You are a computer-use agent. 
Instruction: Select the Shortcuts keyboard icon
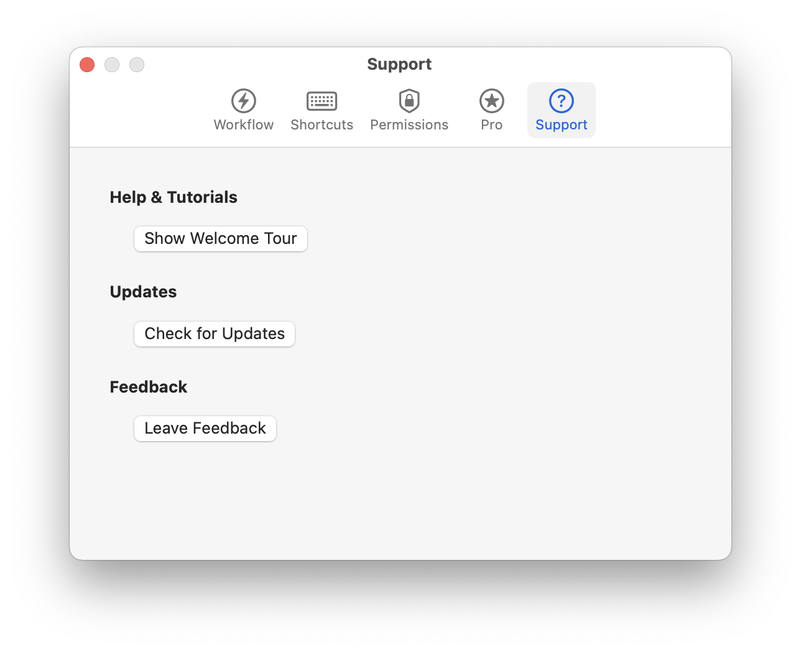tap(322, 101)
